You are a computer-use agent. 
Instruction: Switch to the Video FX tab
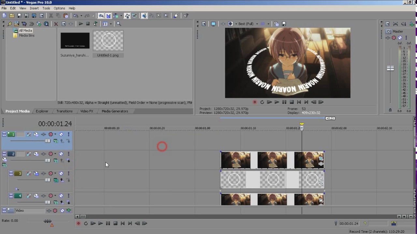87,111
